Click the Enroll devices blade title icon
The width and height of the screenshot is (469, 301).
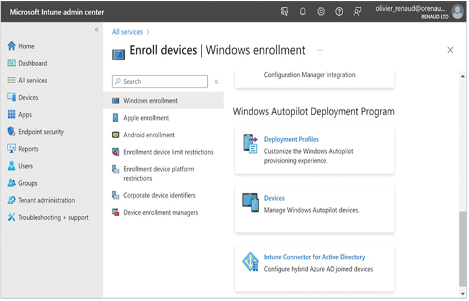coord(119,55)
